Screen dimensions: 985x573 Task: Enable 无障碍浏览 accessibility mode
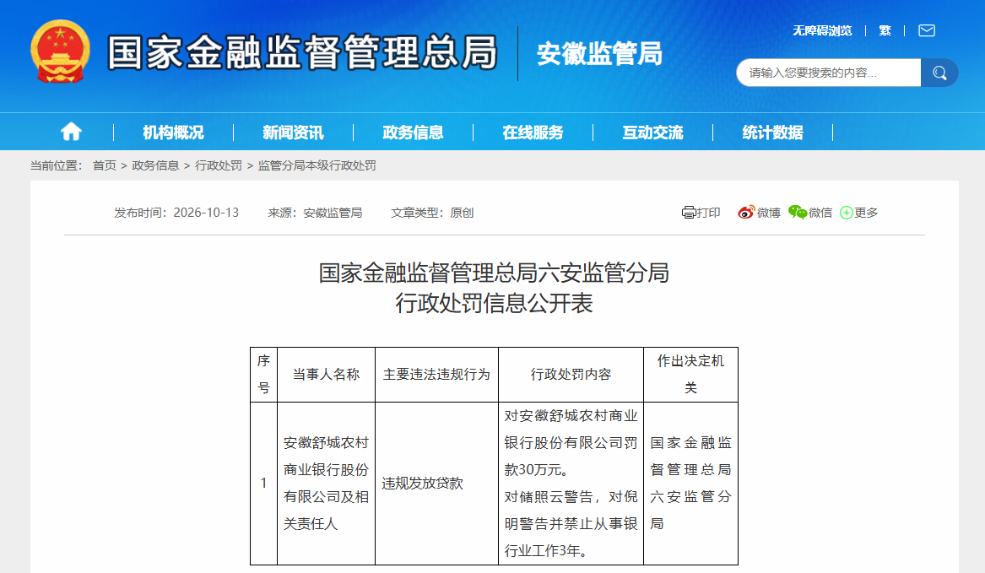click(x=821, y=30)
